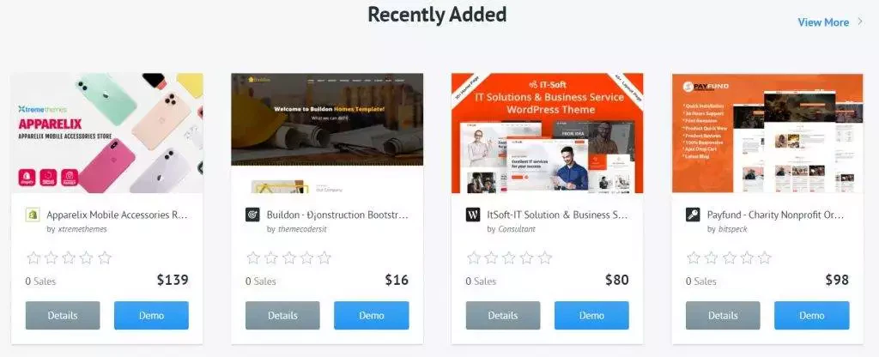Launch the Demo for Apparelix theme

pos(151,316)
